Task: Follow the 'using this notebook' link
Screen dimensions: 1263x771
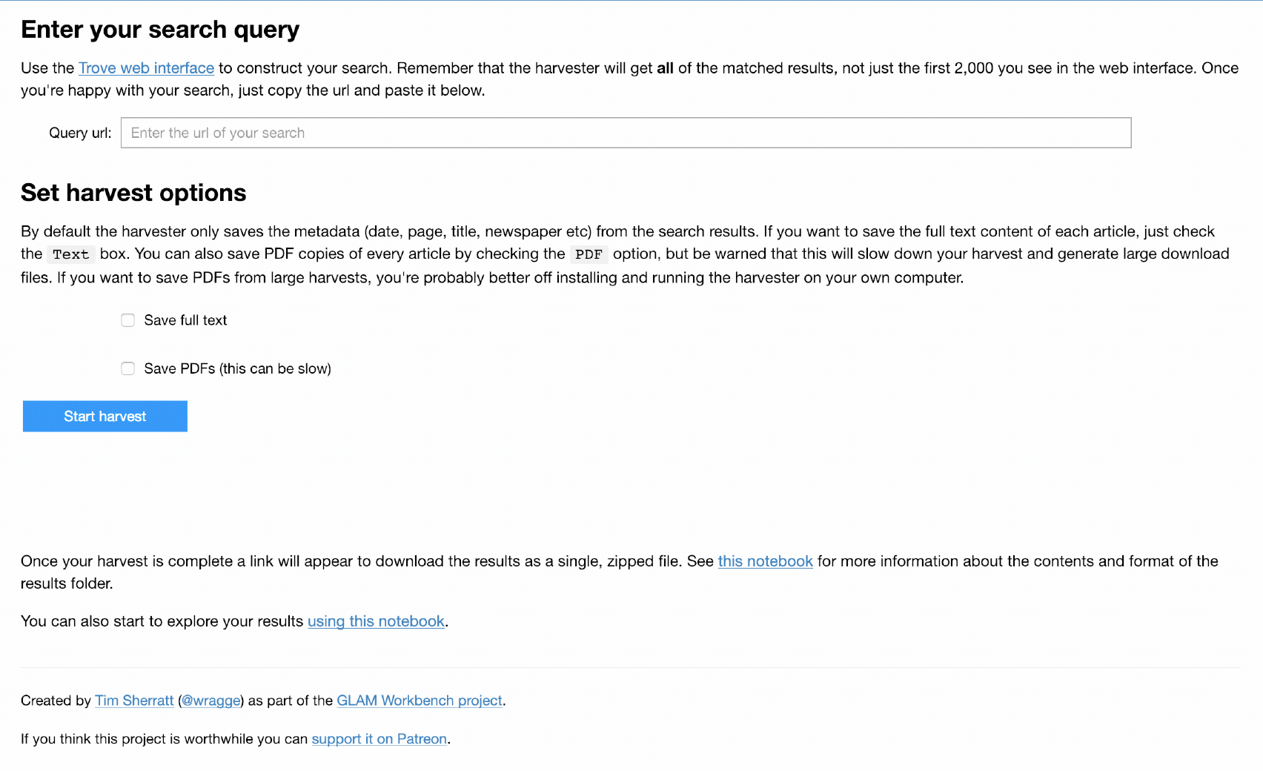Action: point(376,621)
